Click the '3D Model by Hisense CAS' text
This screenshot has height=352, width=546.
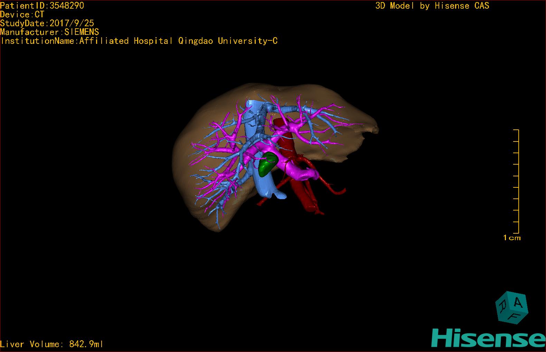(x=432, y=6)
